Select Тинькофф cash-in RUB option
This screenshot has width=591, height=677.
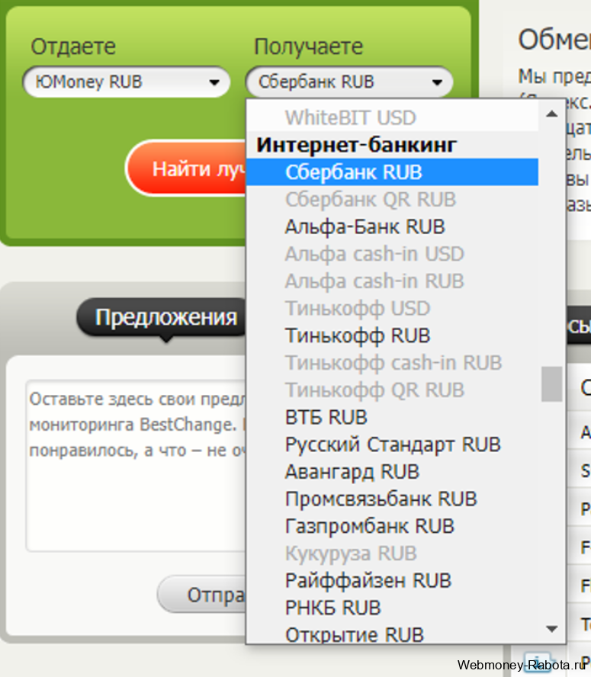click(392, 363)
